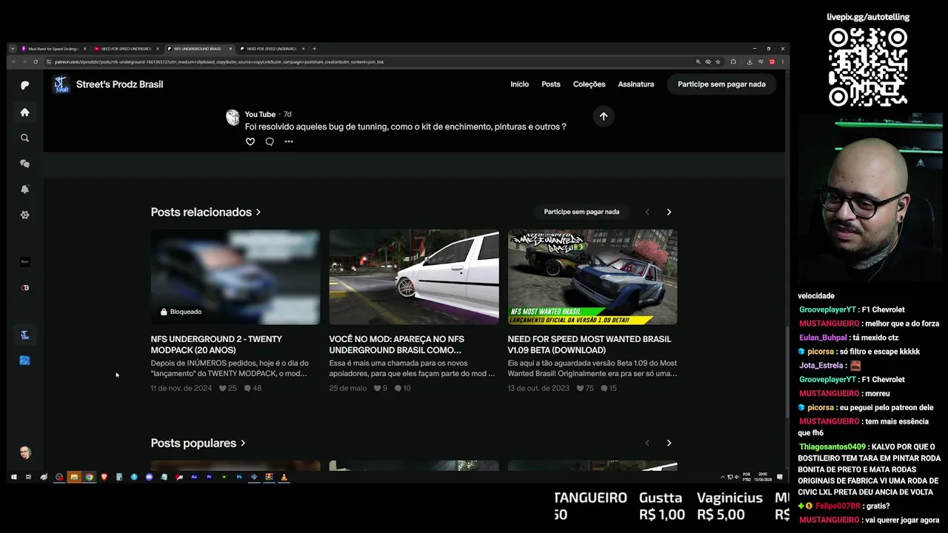The height and width of the screenshot is (533, 948).
Task: Like the Most Wanted Brasil post (75)
Action: 584,388
